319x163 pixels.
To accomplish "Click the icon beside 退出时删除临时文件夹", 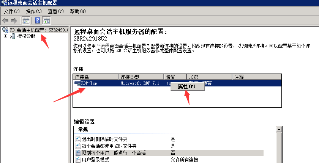I will coord(79,139).
